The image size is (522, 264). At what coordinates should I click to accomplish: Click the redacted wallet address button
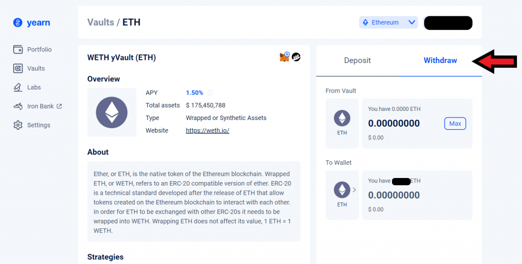pos(448,23)
